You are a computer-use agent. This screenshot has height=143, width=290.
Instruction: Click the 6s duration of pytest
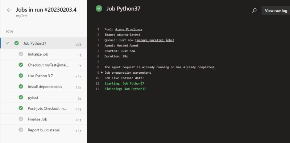(79, 99)
